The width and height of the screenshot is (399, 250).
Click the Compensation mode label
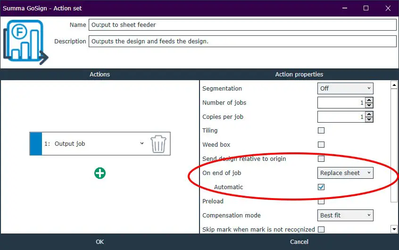231,216
